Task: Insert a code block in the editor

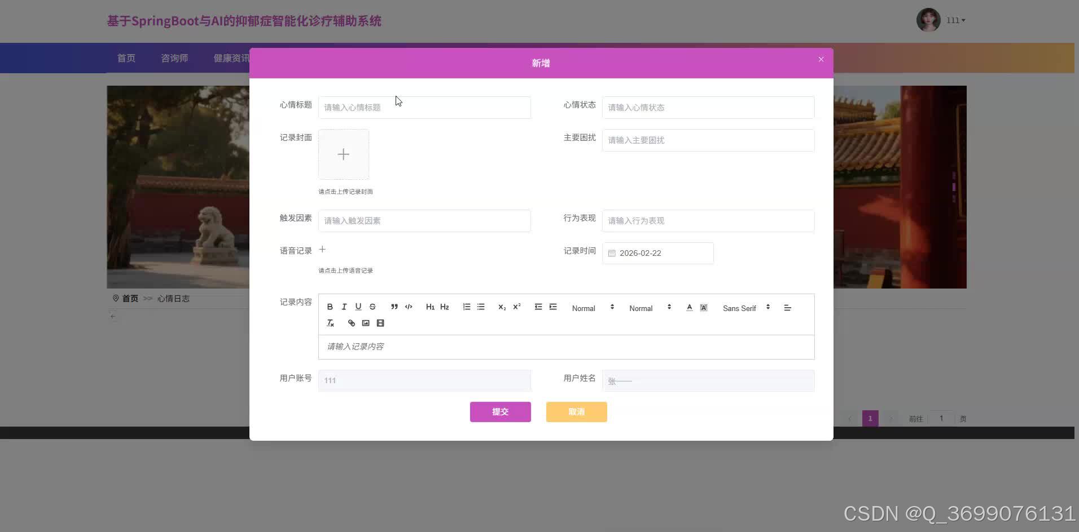Action: tap(409, 307)
